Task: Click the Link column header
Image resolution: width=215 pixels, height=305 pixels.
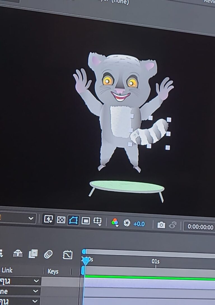Action: tap(7, 270)
